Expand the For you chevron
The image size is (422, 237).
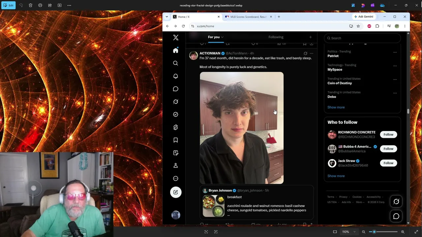coord(222,37)
